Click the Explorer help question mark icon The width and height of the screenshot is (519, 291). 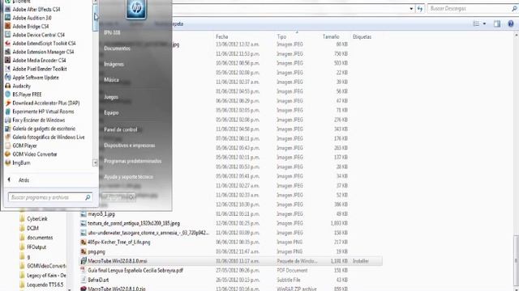(511, 23)
